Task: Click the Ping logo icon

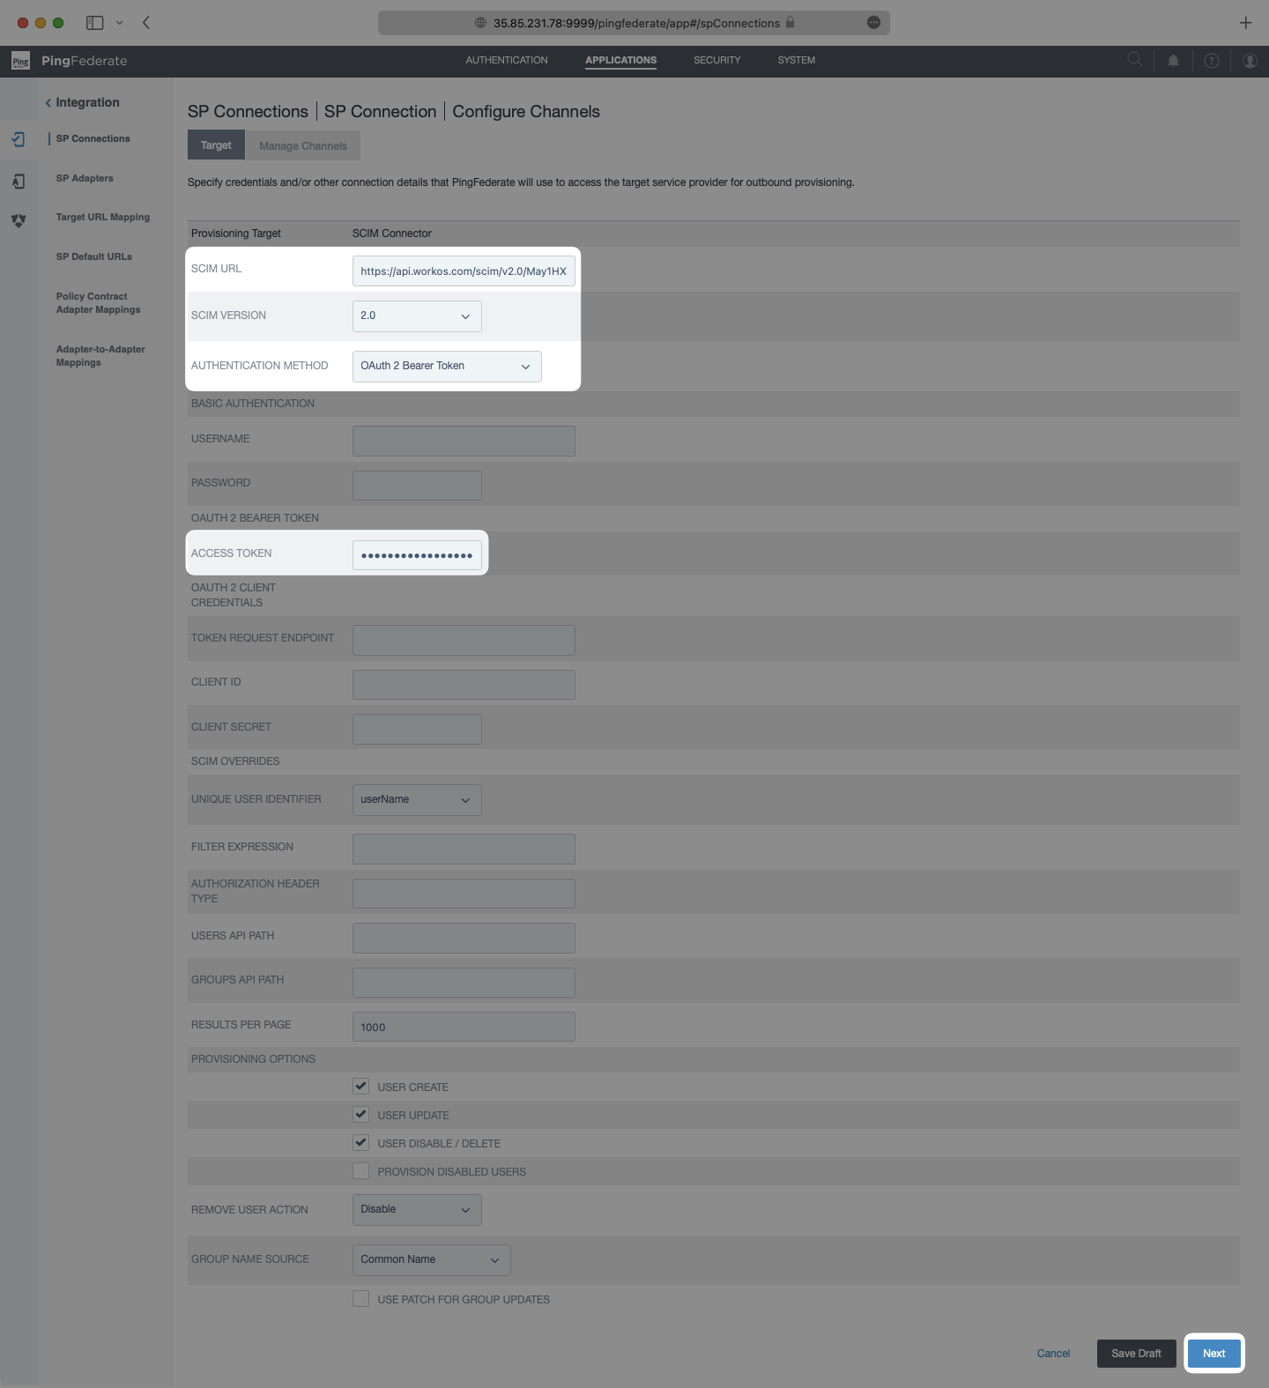Action: 20,61
